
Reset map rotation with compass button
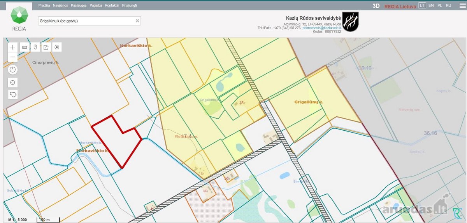coord(13,70)
